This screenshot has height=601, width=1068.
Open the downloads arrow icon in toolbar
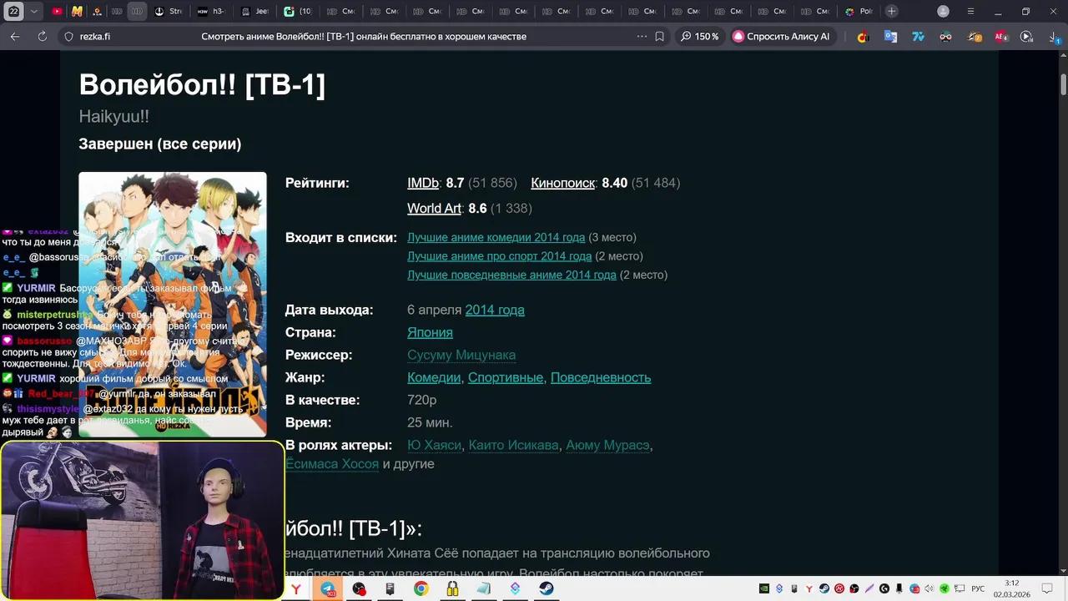(x=1053, y=37)
